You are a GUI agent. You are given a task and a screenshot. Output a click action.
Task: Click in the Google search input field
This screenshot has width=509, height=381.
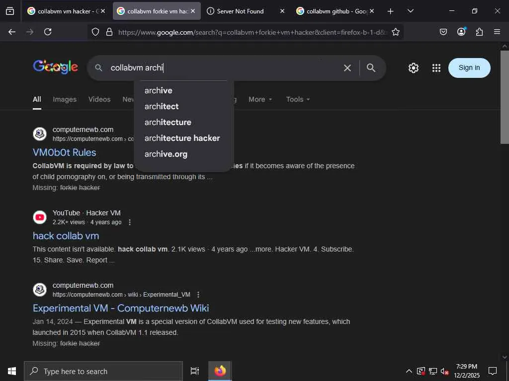pos(224,67)
